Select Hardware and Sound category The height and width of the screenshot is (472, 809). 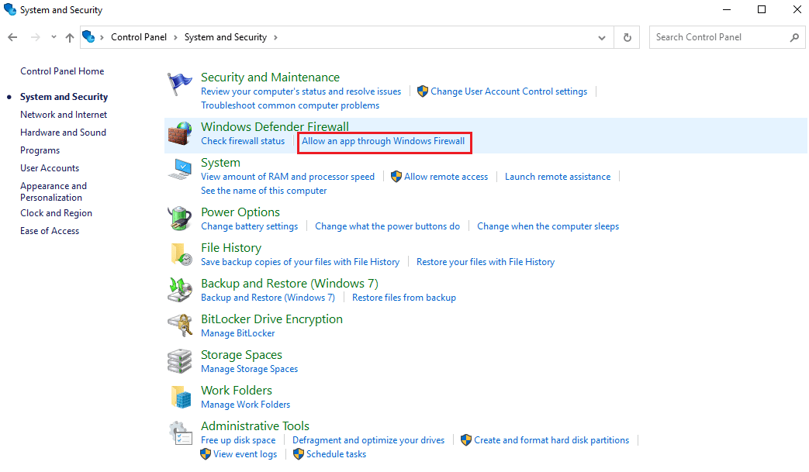pyautogui.click(x=63, y=133)
